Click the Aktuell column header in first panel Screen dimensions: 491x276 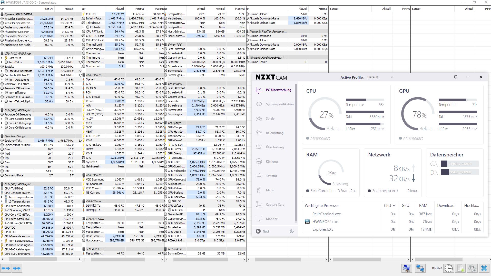[x=49, y=9]
